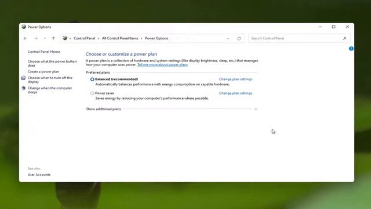Image resolution: width=371 pixels, height=209 pixels.
Task: Open address bar history dropdown
Action: click(228, 38)
